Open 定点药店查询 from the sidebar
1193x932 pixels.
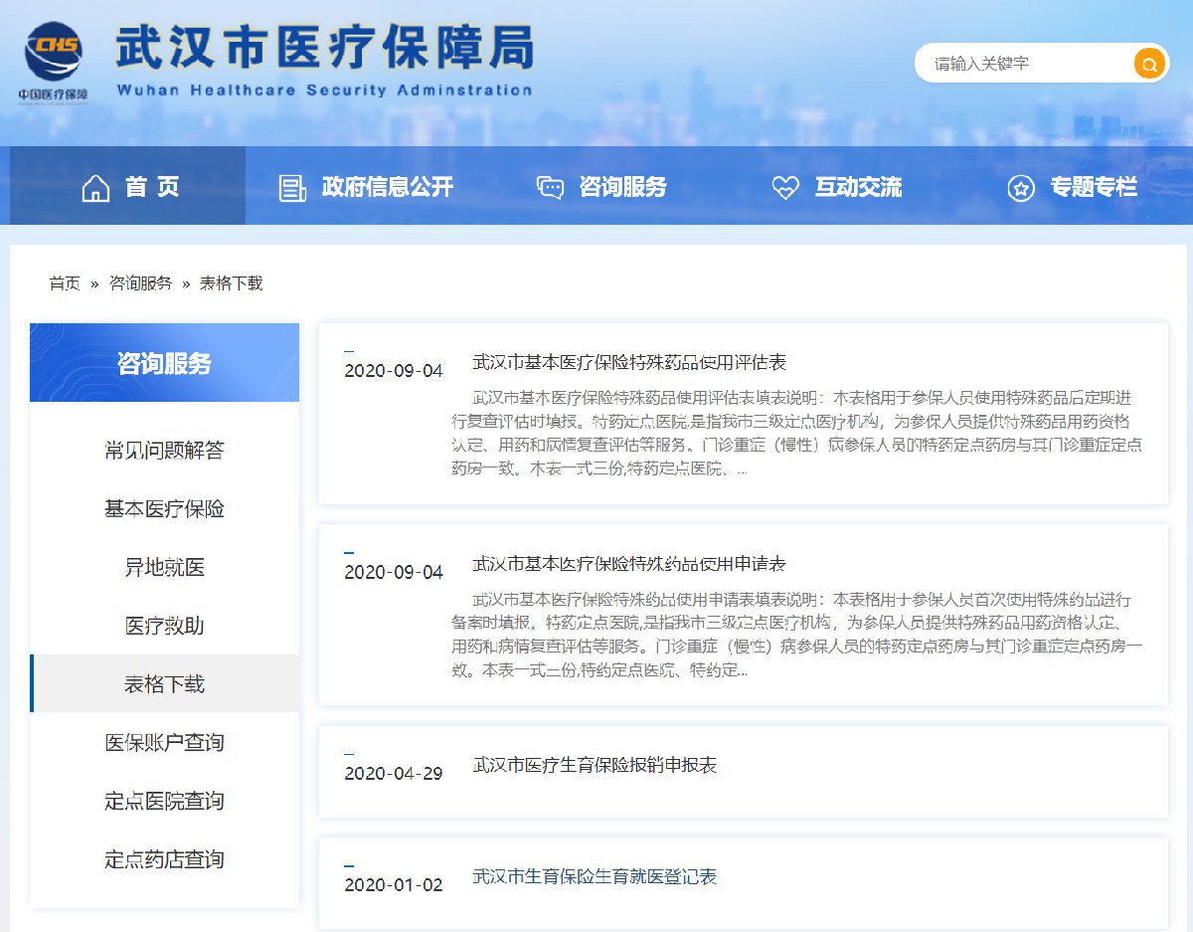point(164,859)
